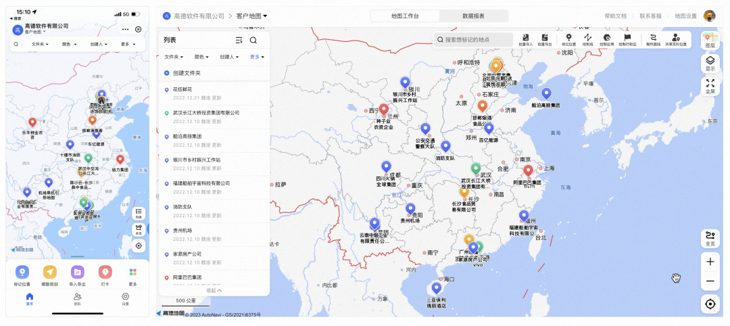Toggle 全屏 fullscreen mode
The height and width of the screenshot is (326, 730).
710,85
